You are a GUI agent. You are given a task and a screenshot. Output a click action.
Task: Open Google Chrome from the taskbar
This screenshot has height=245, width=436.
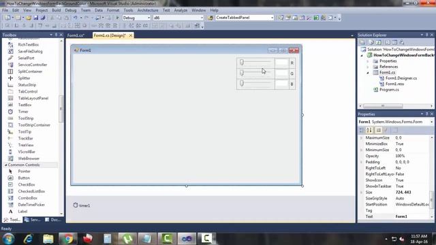click(x=67, y=239)
